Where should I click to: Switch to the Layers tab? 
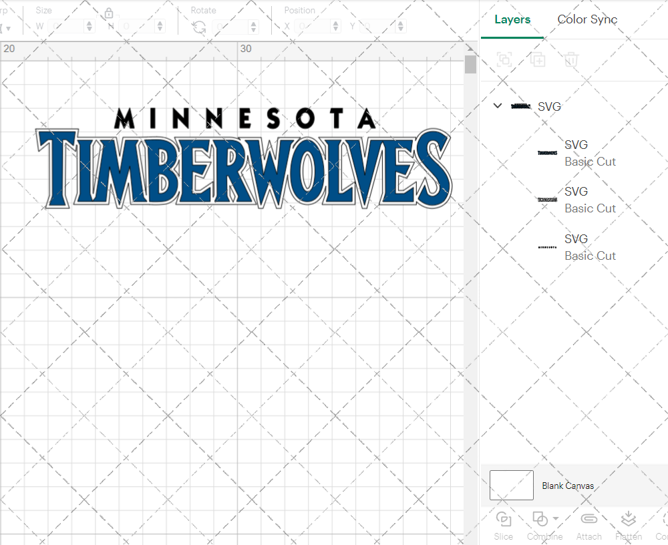pos(512,19)
